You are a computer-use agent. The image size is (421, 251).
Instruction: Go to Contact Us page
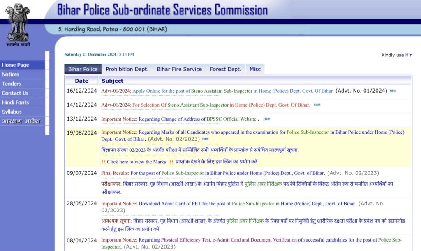tap(23, 93)
